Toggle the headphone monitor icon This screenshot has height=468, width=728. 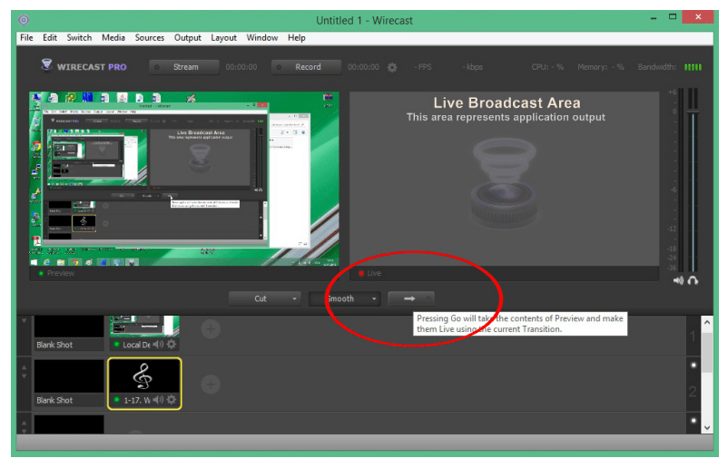pos(693,280)
